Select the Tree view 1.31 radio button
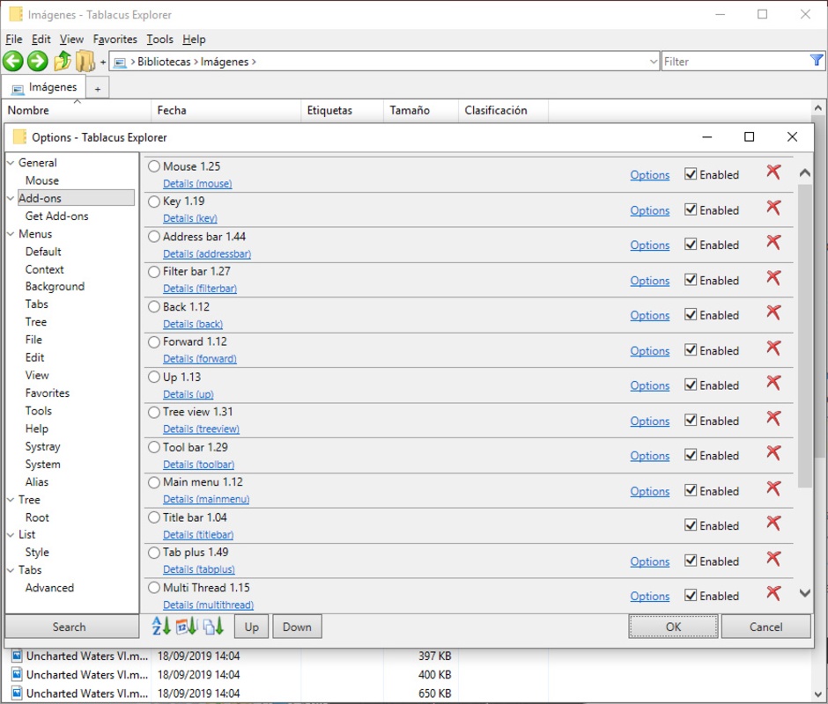The image size is (828, 704). (153, 412)
